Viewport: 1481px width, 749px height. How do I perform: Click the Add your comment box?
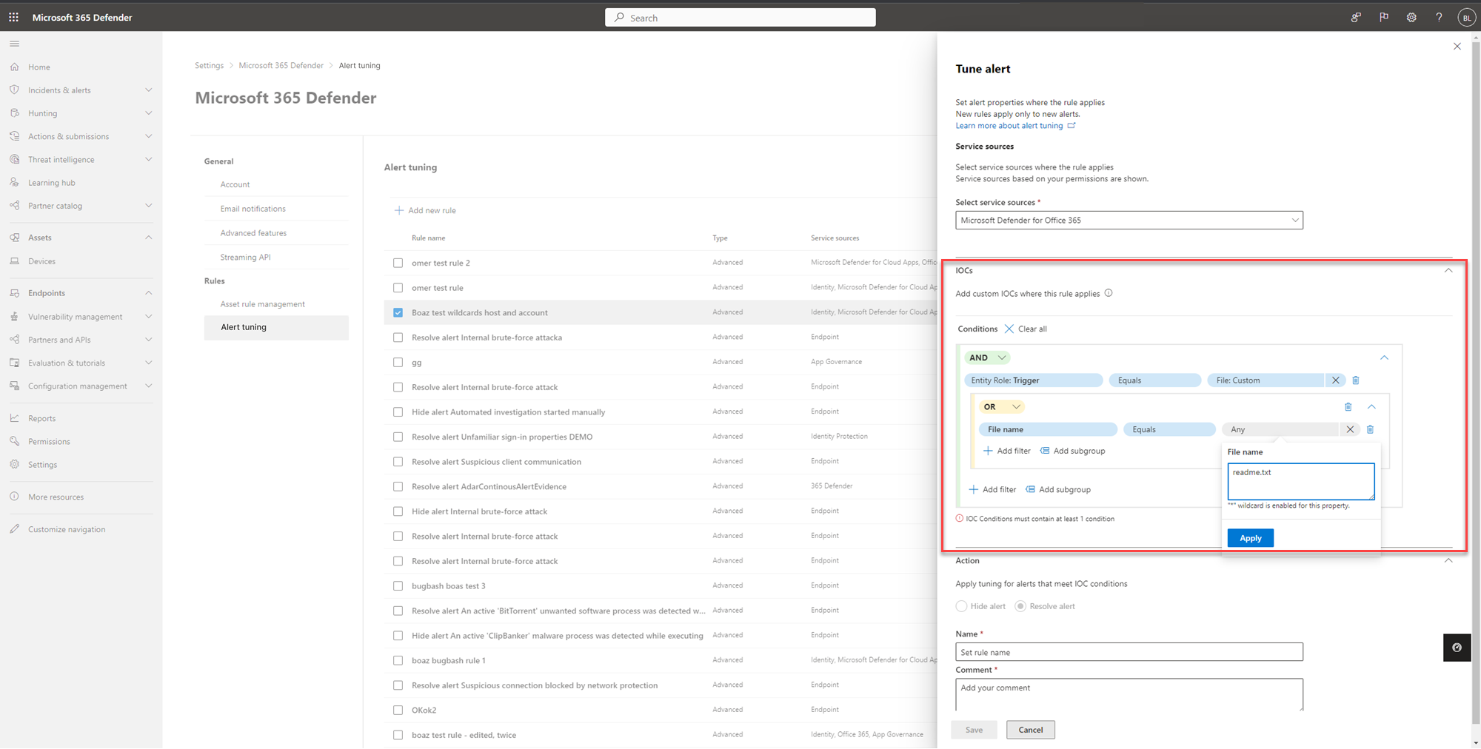pos(1129,694)
